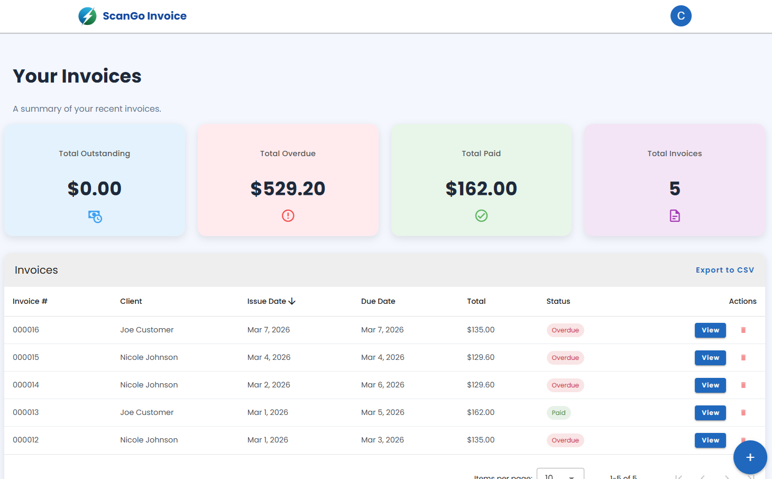The width and height of the screenshot is (772, 479).
Task: Click the due date Mar 3, 2026
Action: pyautogui.click(x=383, y=440)
